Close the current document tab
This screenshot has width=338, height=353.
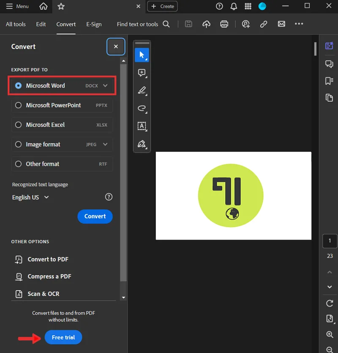138,6
